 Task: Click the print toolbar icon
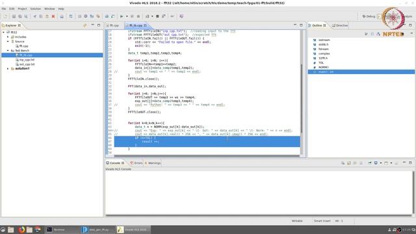62,16
